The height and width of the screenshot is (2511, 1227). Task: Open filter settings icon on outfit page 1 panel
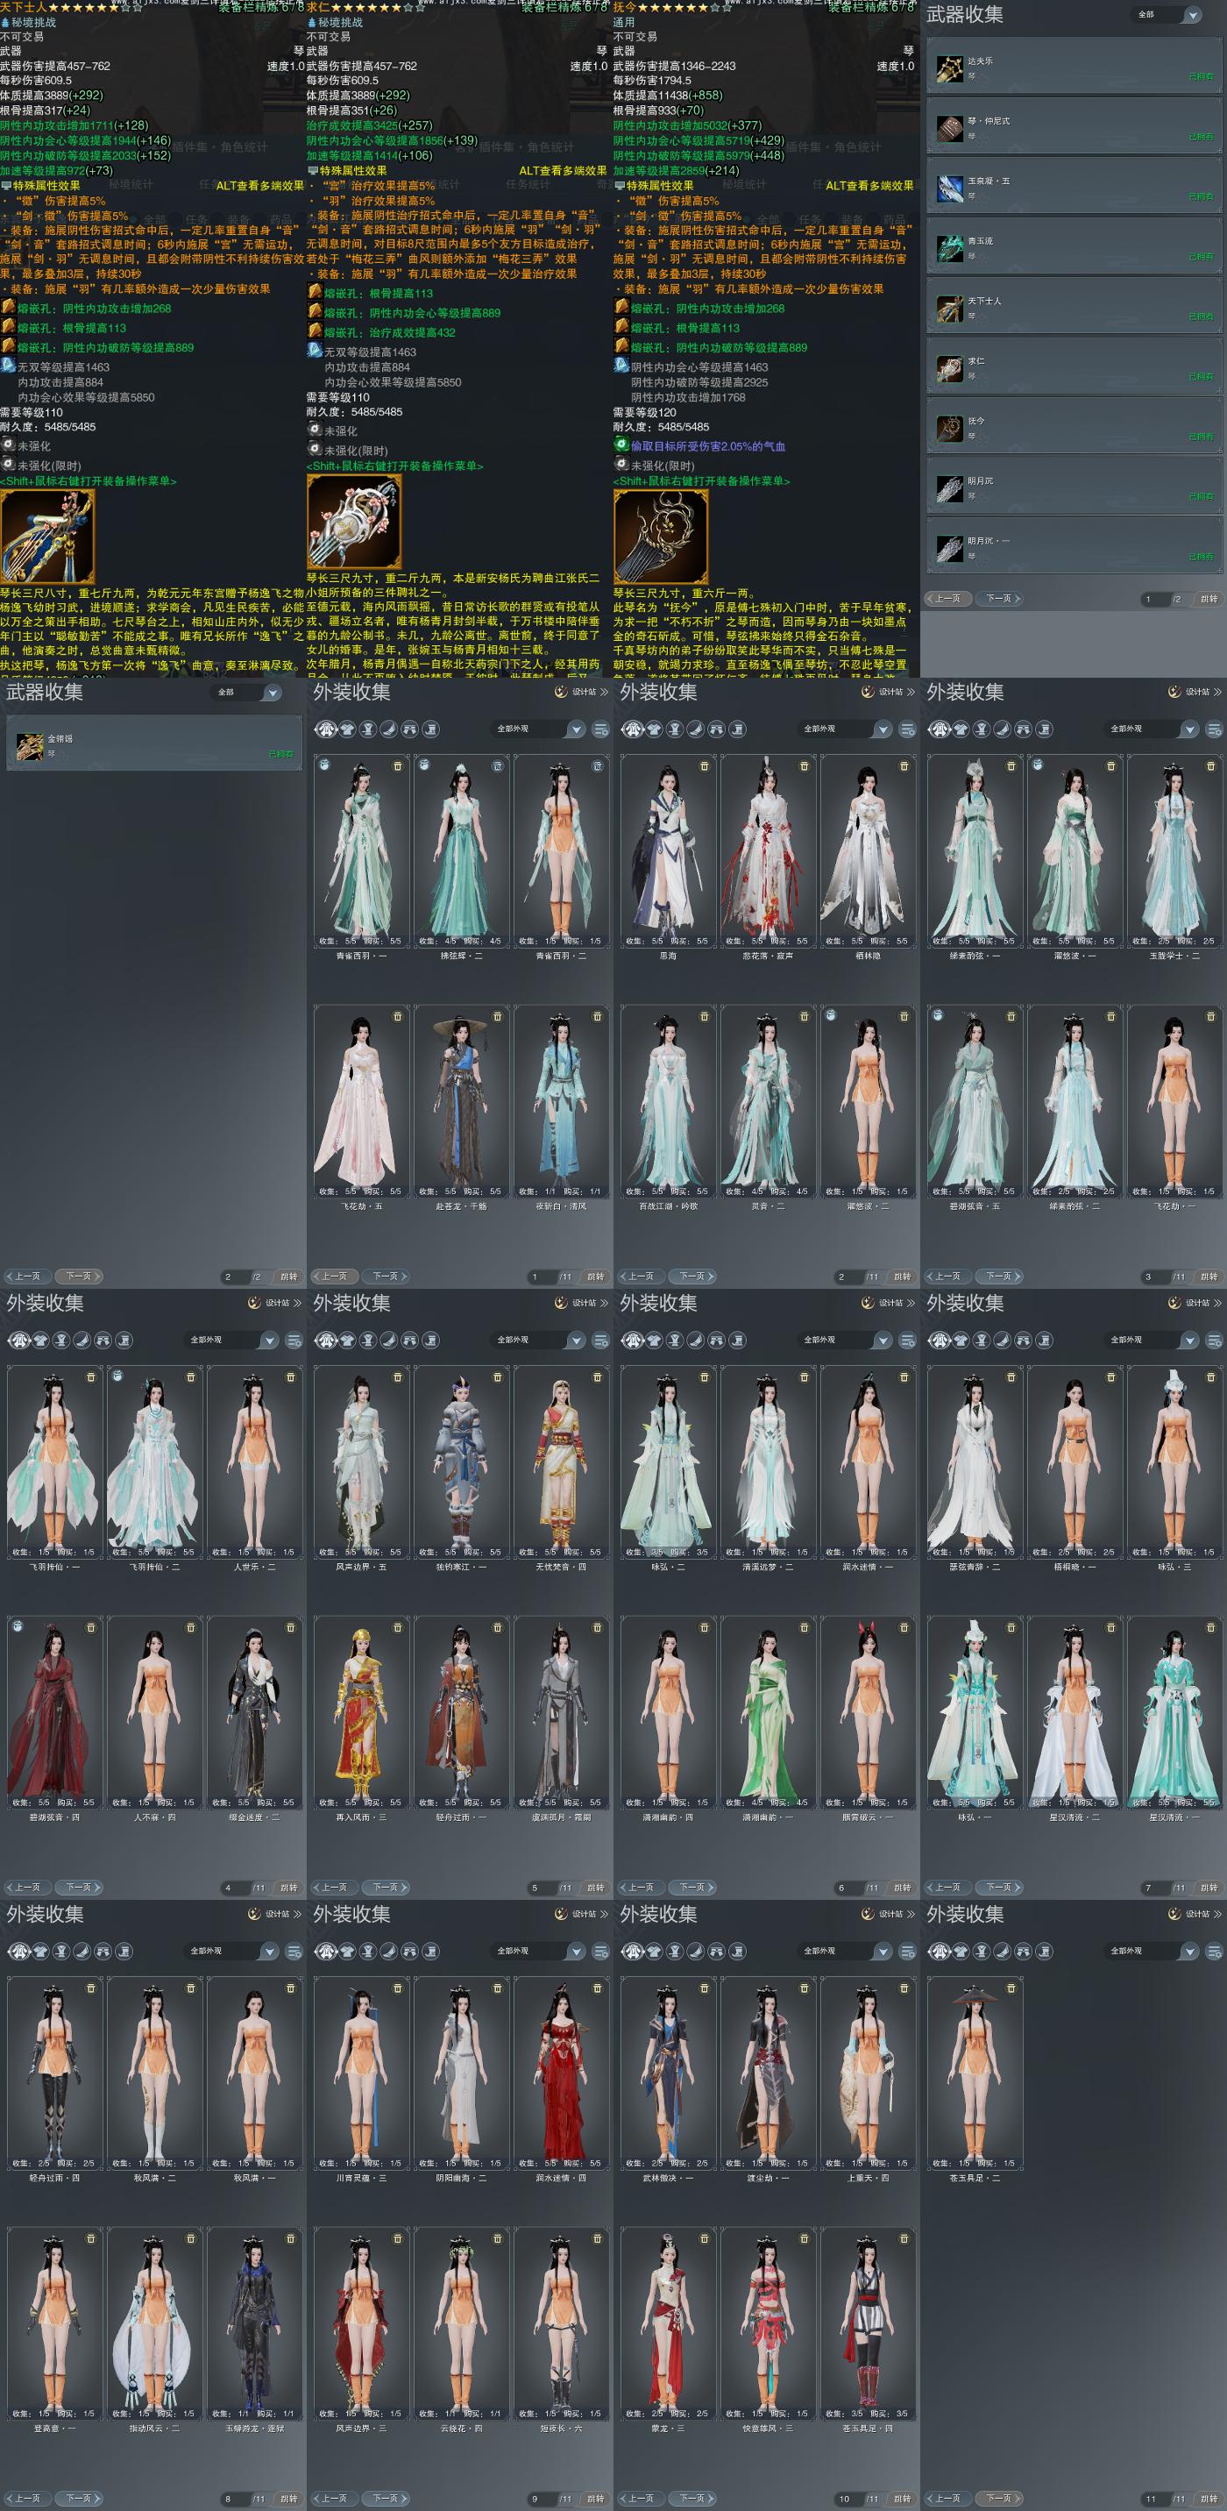(x=600, y=729)
